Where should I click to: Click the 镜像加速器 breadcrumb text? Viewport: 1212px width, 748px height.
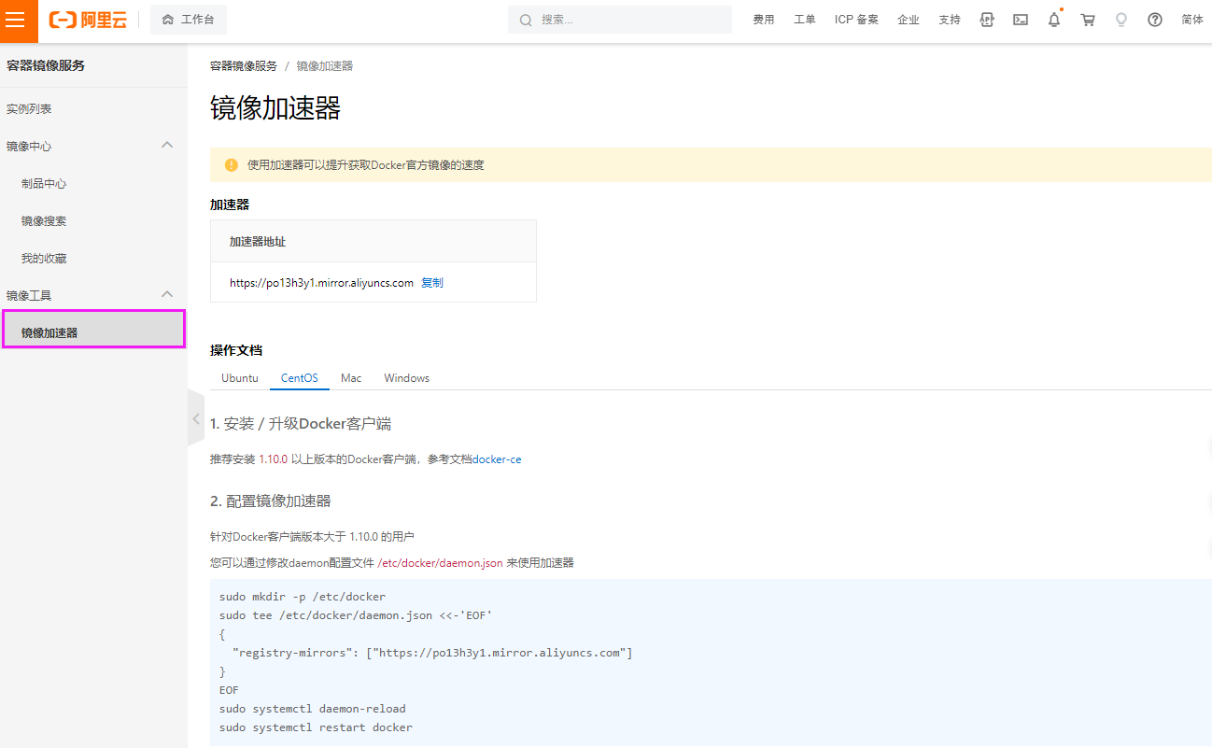(325, 66)
